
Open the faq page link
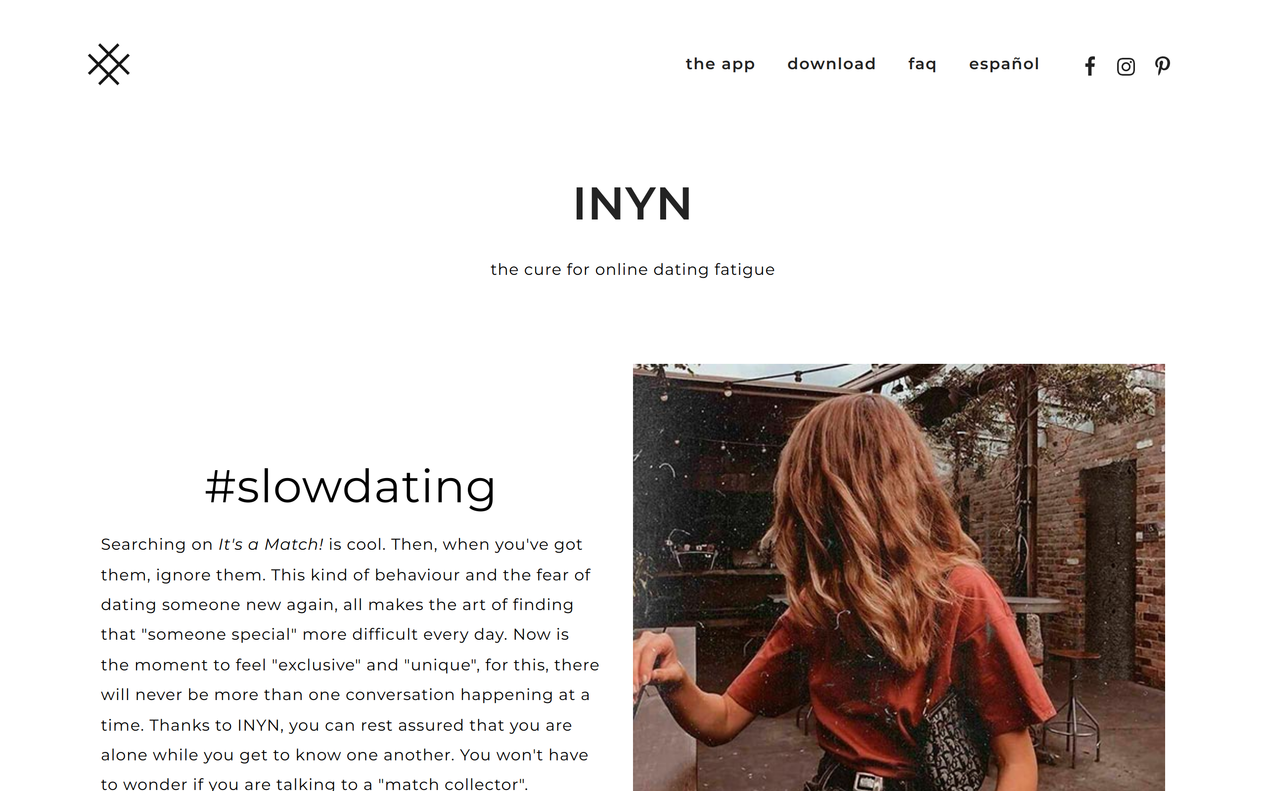922,64
